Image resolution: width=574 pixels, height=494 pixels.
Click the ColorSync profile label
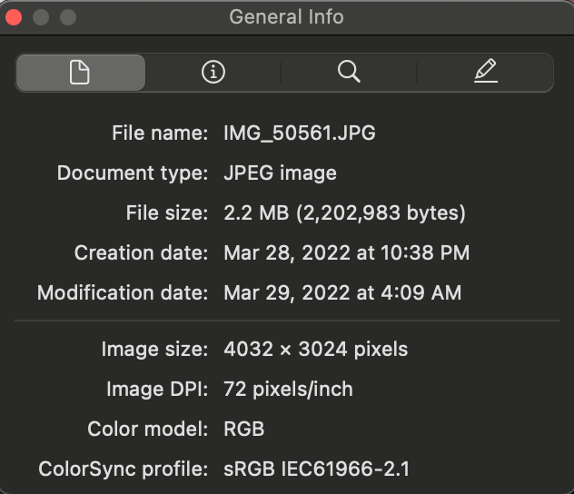[x=123, y=469]
